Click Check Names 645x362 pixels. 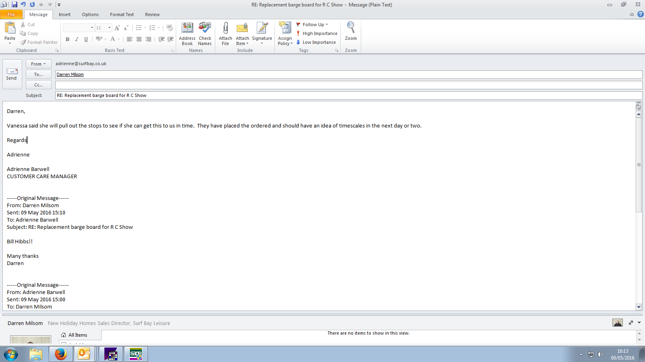coord(205,34)
